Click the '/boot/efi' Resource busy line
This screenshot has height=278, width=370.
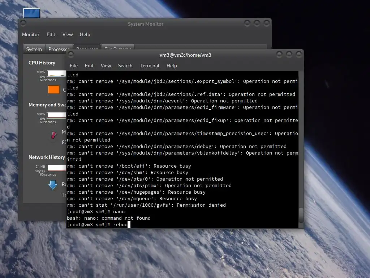coord(129,166)
